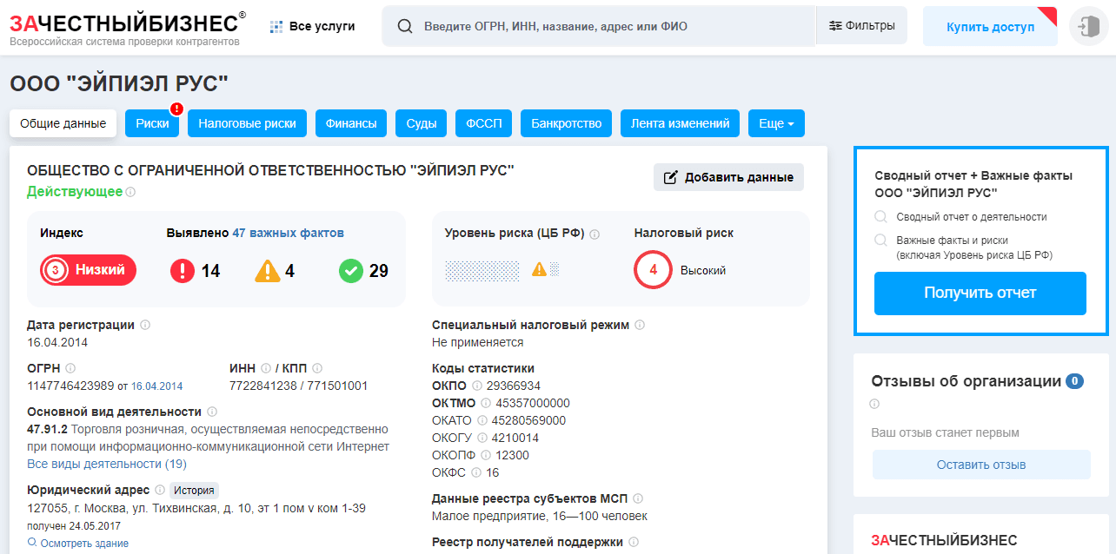Expand the 'Еще' dropdown menu
This screenshot has width=1116, height=554.
[775, 123]
